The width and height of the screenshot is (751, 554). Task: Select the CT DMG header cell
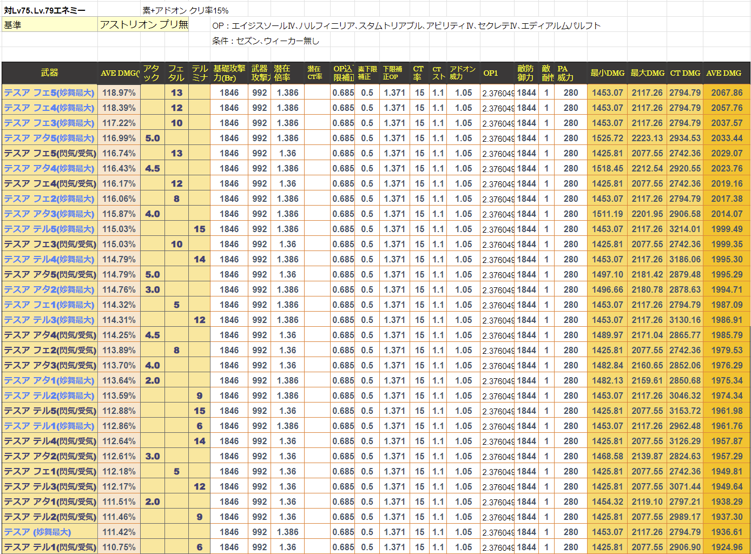click(x=685, y=73)
